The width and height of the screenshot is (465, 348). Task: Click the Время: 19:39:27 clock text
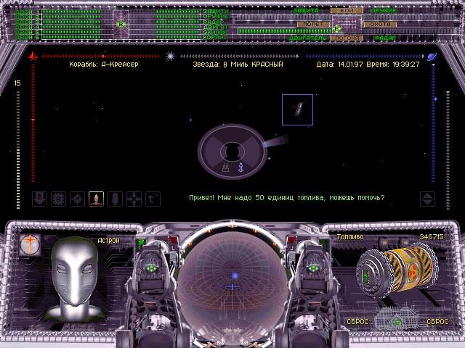[393, 65]
